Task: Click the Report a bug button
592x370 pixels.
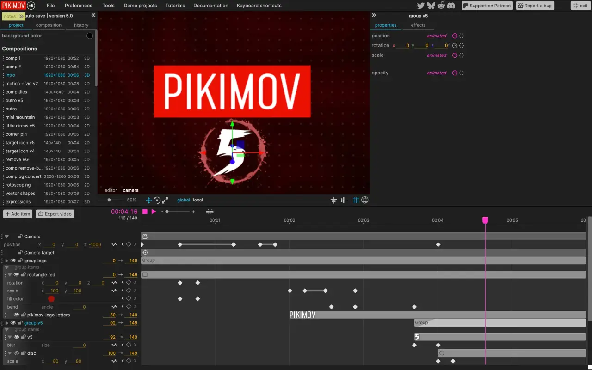Action: click(535, 6)
